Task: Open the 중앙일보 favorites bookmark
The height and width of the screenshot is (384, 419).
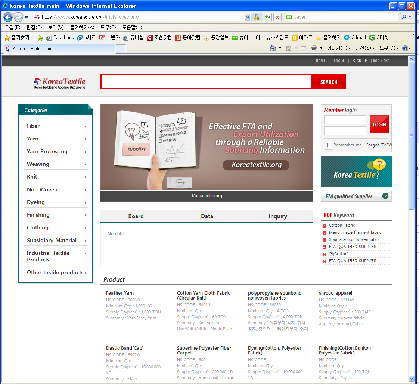Action: click(x=216, y=38)
